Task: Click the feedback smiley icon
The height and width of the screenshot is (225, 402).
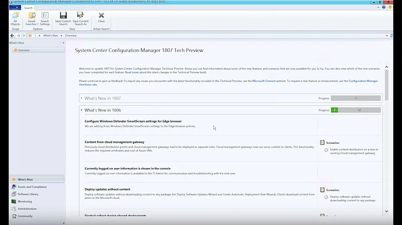Action: 390,7
